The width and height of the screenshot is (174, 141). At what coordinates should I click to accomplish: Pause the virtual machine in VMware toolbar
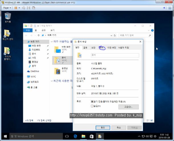16,8
